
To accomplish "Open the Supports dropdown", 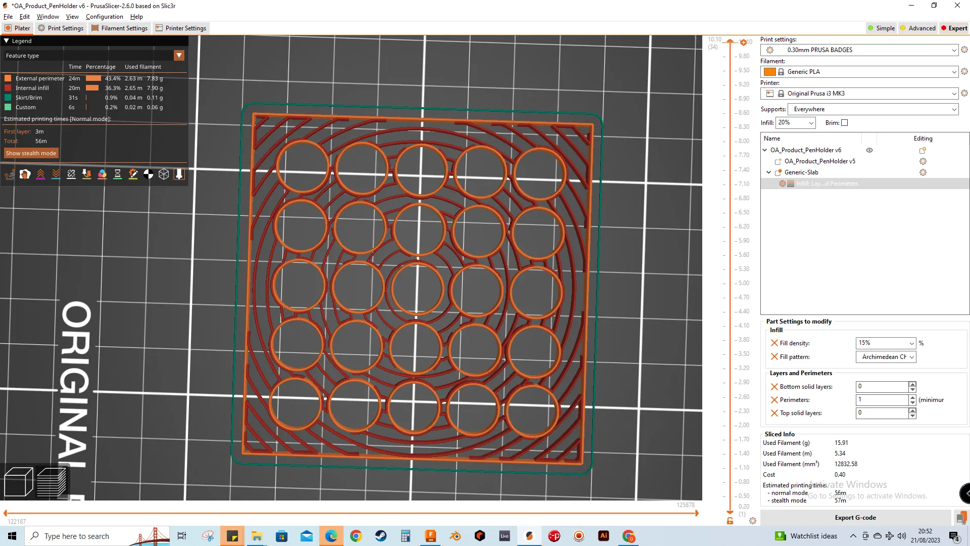I will [873, 109].
